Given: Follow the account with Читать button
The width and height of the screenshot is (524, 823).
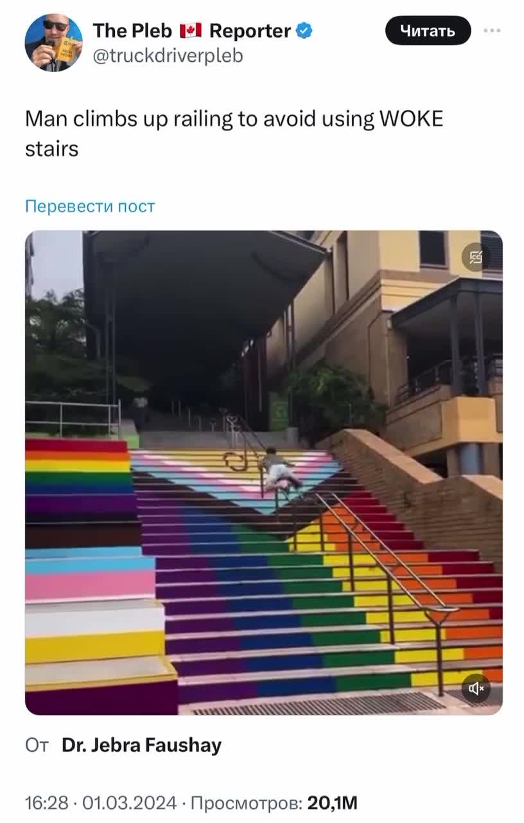Looking at the screenshot, I should click(x=428, y=30).
